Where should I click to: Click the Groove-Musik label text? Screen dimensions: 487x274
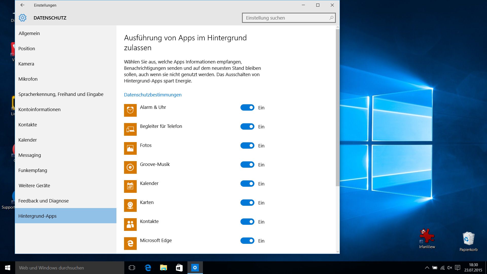155,164
